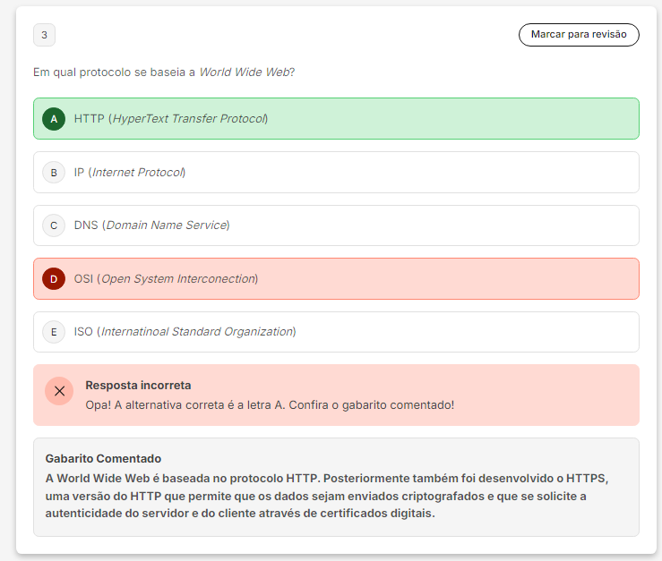Screen dimensions: 662x561
Task: Select the IP (Internet Protocol) answer text
Action: tap(130, 173)
